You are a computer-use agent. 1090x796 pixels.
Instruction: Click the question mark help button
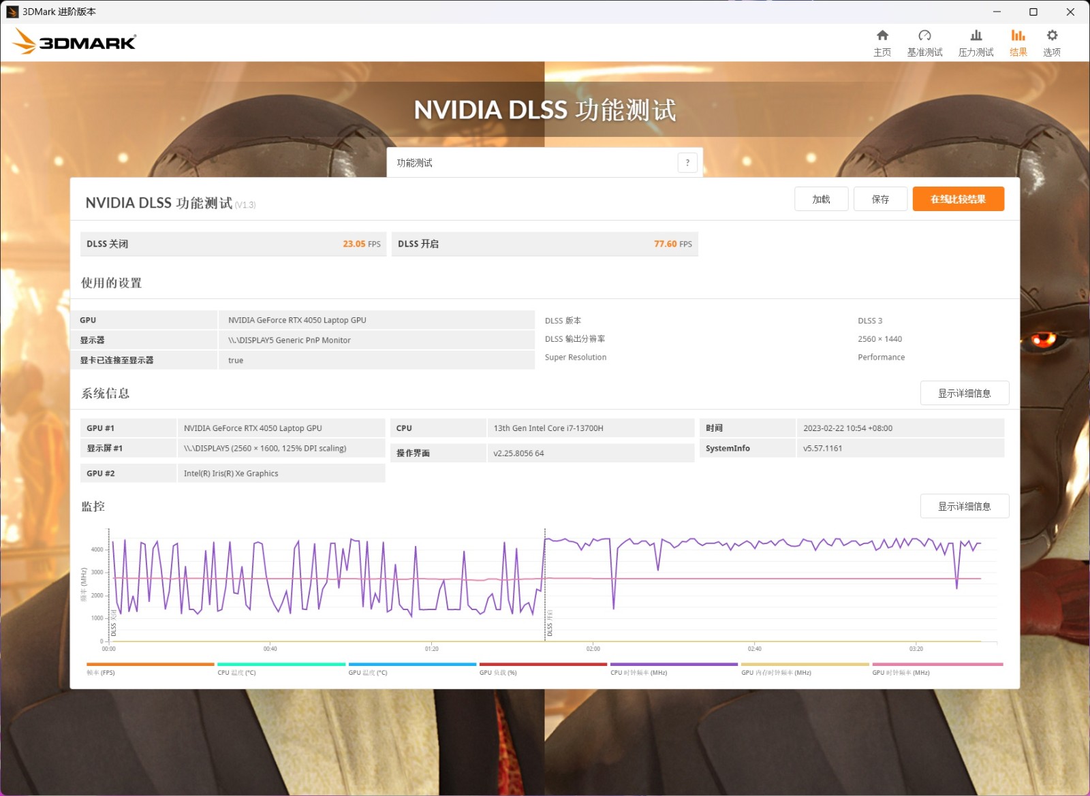pos(687,163)
